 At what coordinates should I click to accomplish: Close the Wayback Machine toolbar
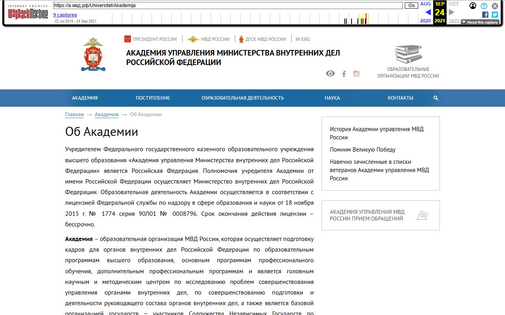pos(495,6)
